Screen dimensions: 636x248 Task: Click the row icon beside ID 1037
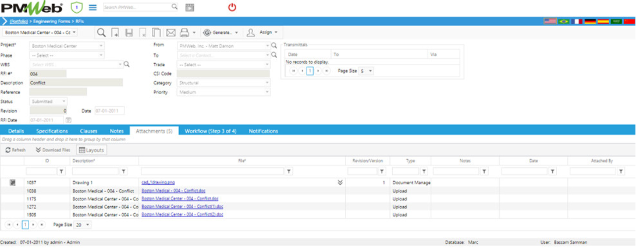click(13, 183)
